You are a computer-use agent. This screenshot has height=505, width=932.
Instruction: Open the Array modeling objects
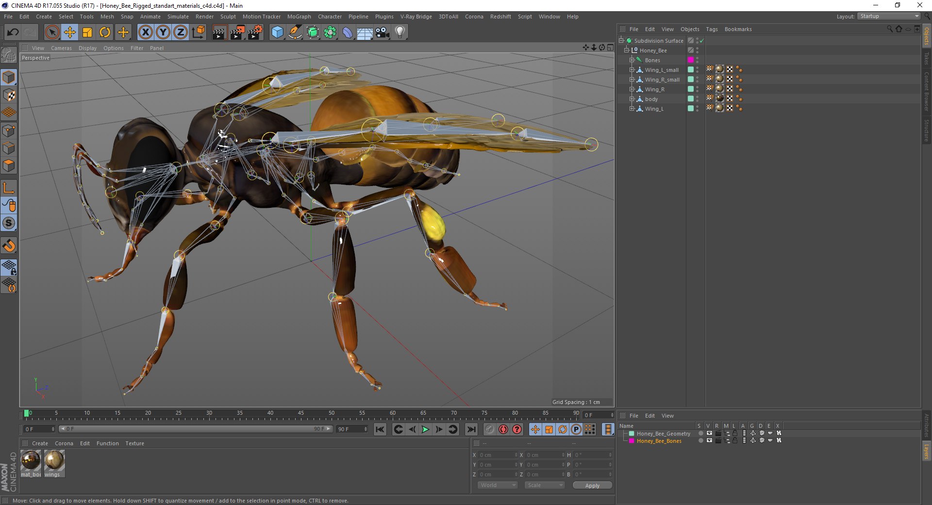pos(330,33)
